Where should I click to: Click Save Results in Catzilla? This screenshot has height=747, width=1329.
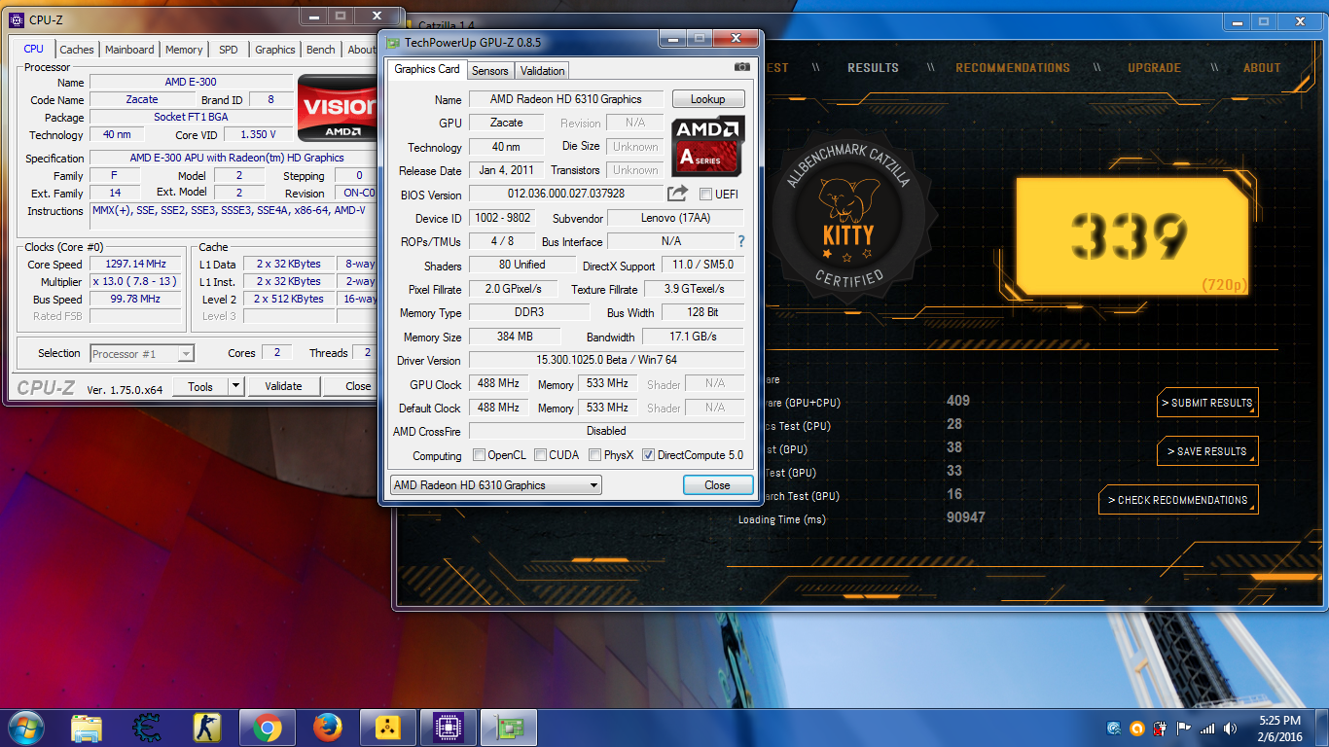[x=1207, y=451]
